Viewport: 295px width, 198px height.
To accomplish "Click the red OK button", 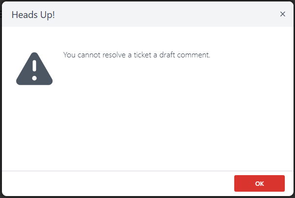I will (x=259, y=183).
